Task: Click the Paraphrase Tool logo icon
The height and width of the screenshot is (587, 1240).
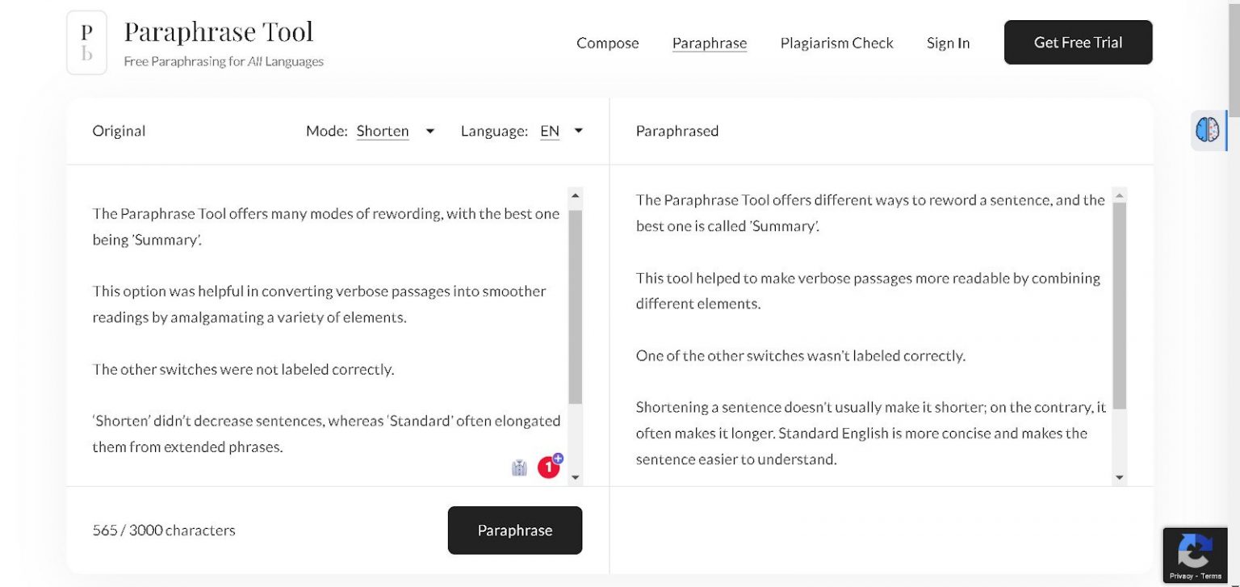Action: click(x=86, y=42)
